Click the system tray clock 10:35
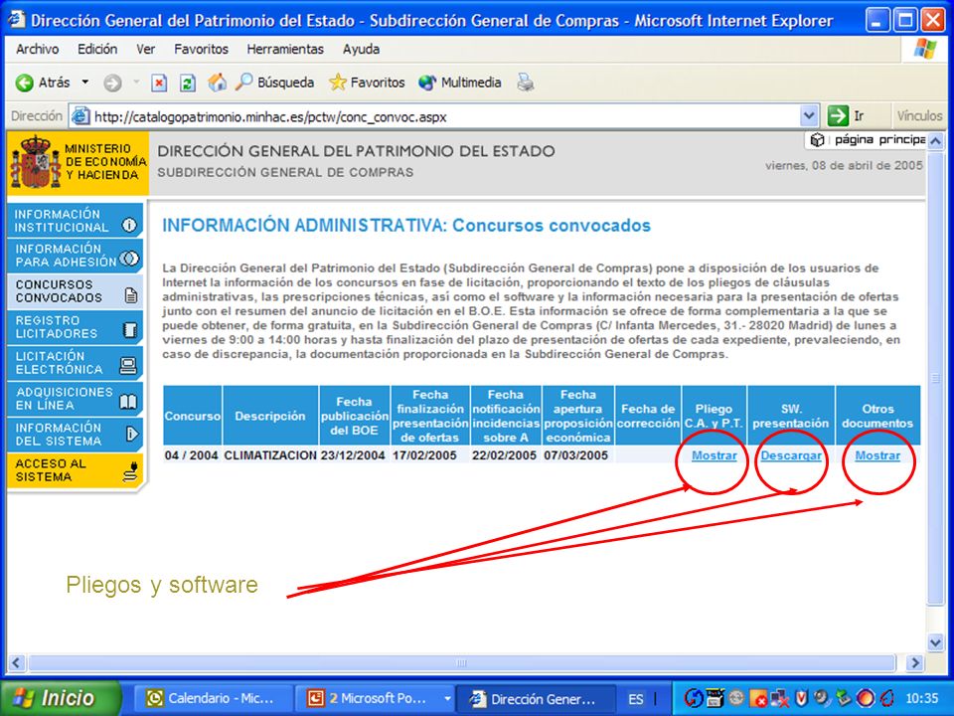This screenshot has width=954, height=716. pyautogui.click(x=922, y=698)
